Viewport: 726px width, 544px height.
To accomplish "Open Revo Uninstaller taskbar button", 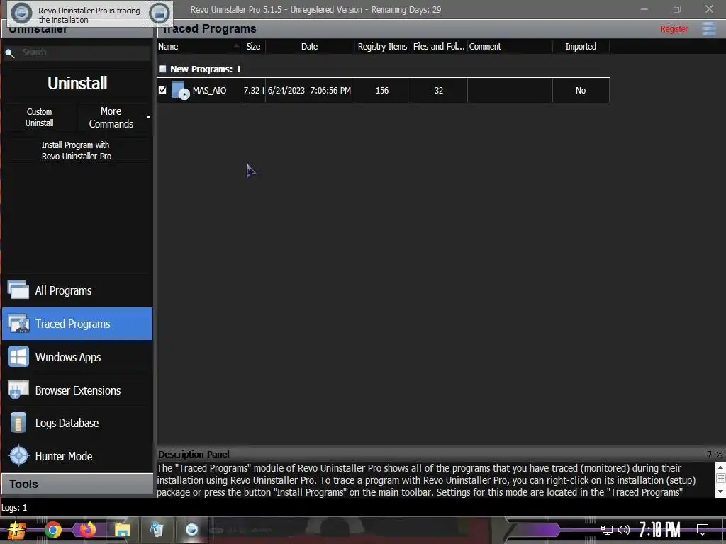I will pos(157,529).
